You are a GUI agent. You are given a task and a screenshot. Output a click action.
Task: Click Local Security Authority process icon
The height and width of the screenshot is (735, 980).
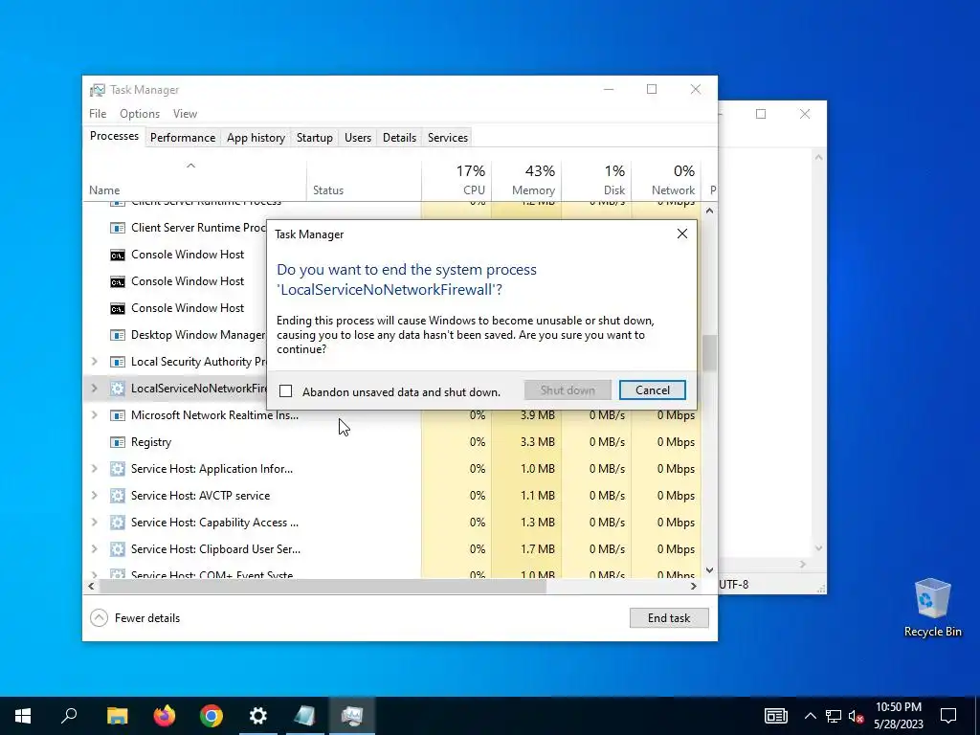[118, 362]
